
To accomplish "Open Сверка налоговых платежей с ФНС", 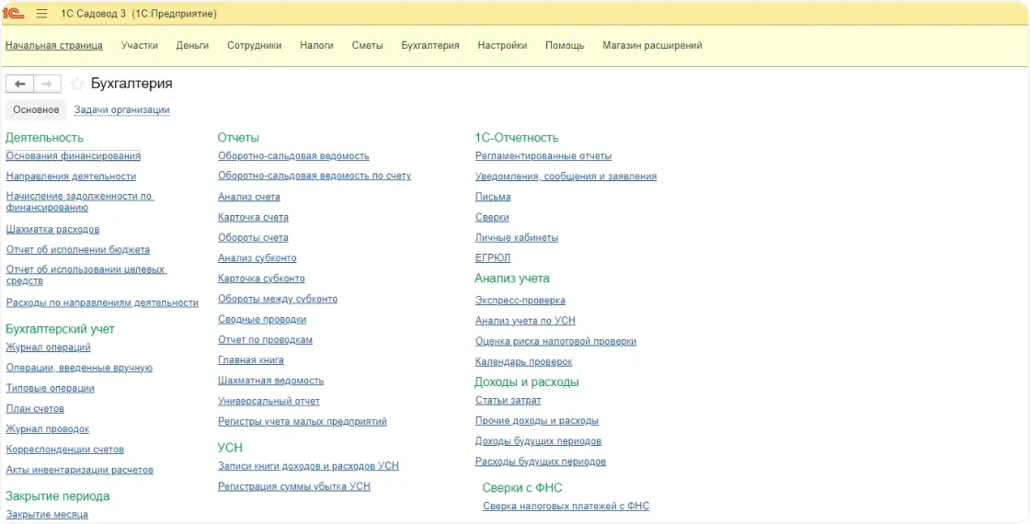I will pos(566,507).
